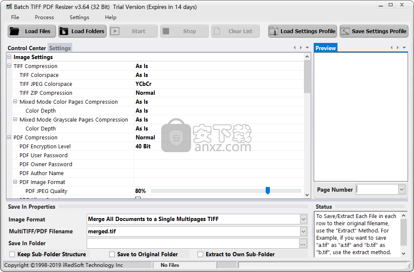Switch to the Settings tab

coord(60,48)
